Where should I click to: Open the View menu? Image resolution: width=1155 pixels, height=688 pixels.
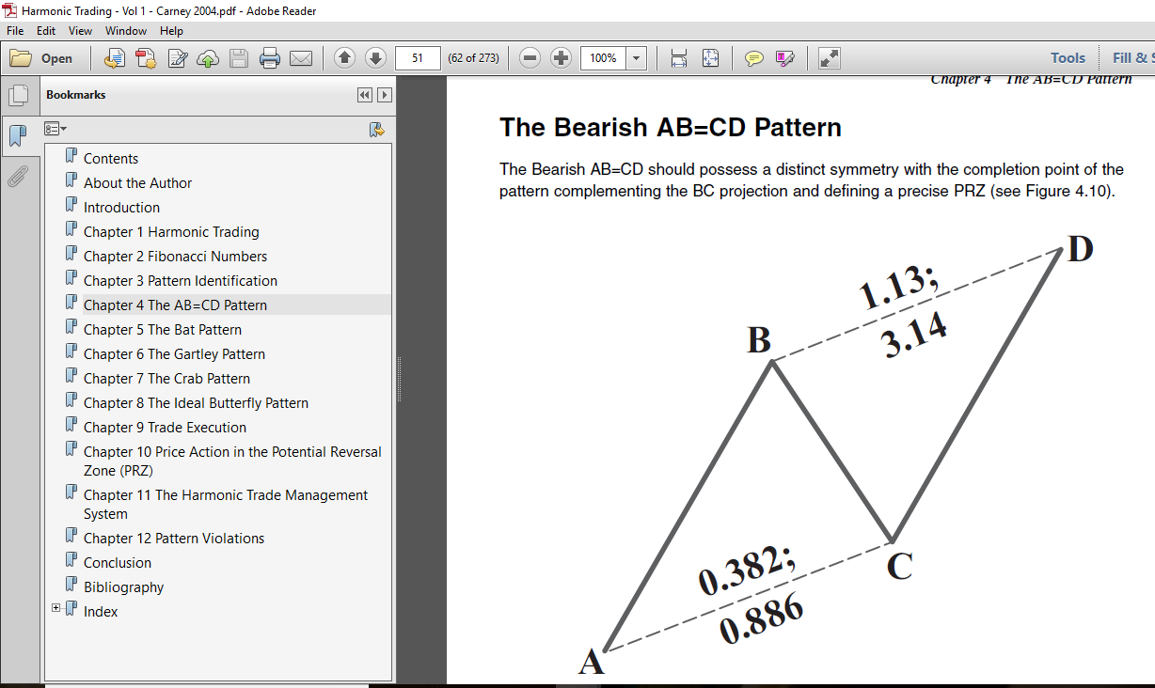click(80, 31)
